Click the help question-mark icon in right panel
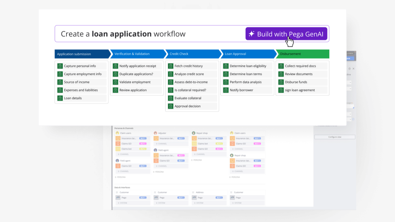Image resolution: width=395 pixels, height=222 pixels. pyautogui.click(x=349, y=69)
